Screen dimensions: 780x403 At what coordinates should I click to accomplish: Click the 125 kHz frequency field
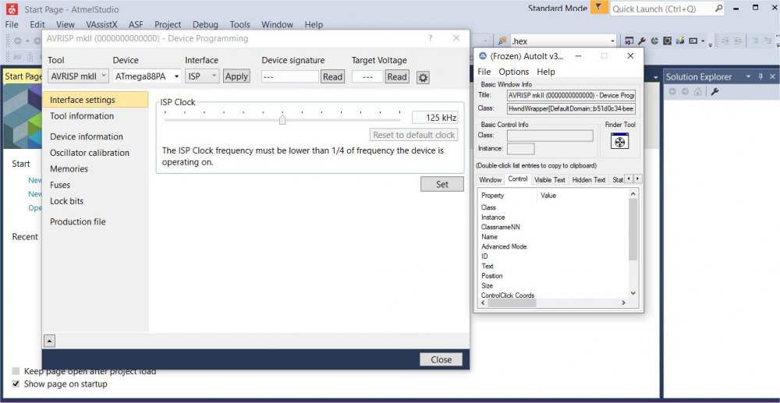[x=434, y=118]
